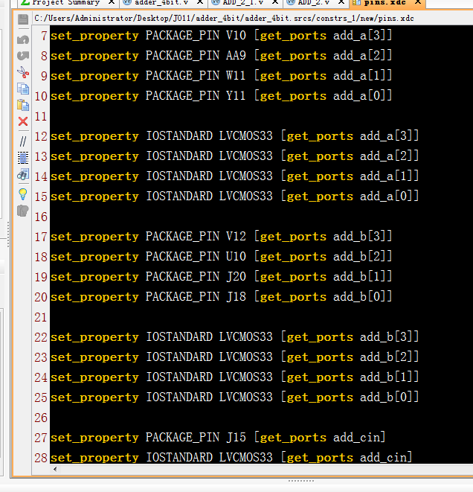Click the Redo arrow icon
The image size is (473, 492).
pyautogui.click(x=22, y=55)
